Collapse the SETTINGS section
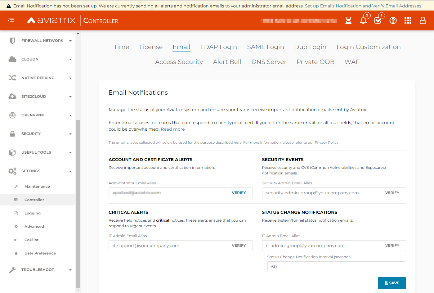This screenshot has width=434, height=293. (31, 171)
